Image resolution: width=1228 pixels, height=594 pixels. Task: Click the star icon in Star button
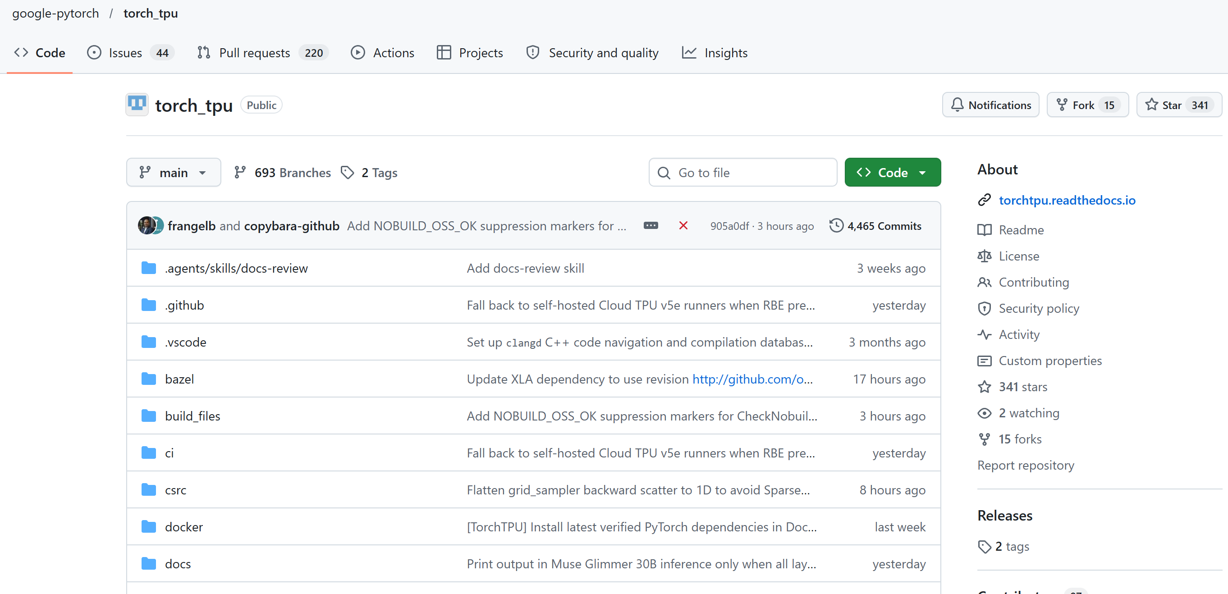(x=1151, y=105)
